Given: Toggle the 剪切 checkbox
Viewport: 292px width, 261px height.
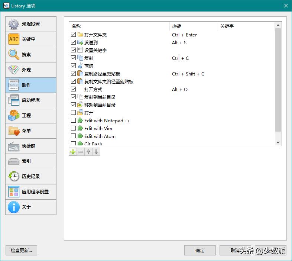Looking at the screenshot, I should (x=74, y=66).
